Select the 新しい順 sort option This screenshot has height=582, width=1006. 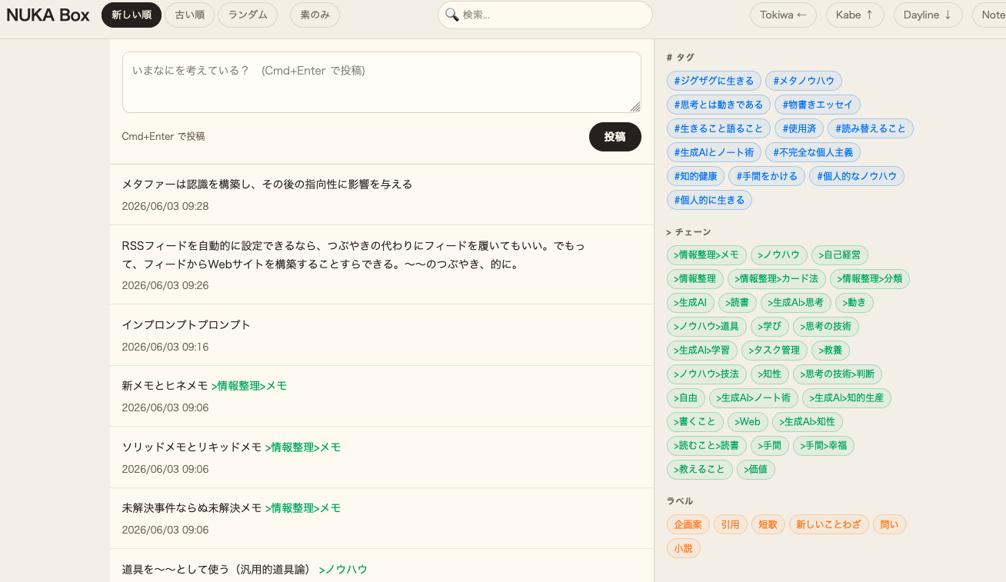[132, 15]
